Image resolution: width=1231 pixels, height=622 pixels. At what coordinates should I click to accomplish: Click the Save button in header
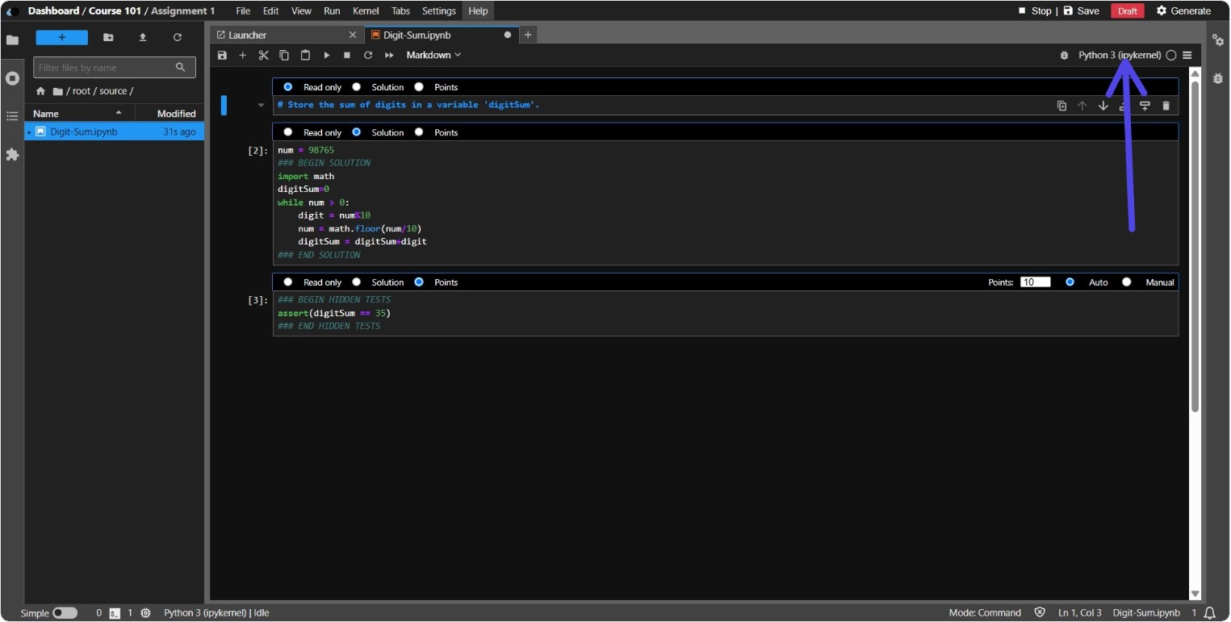coord(1081,11)
